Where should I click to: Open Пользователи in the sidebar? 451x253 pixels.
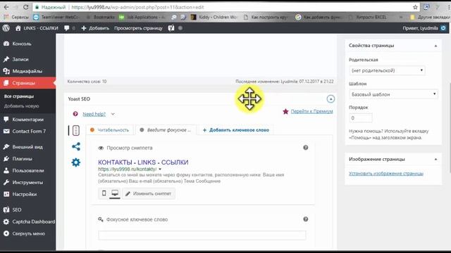pyautogui.click(x=28, y=170)
